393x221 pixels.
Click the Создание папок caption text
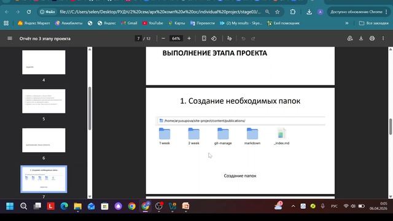pos(240,176)
